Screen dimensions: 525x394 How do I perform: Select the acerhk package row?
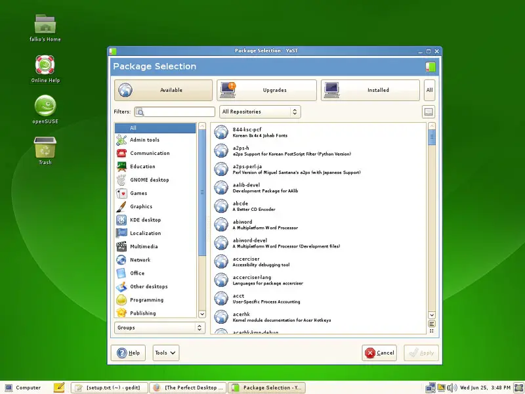(x=318, y=317)
